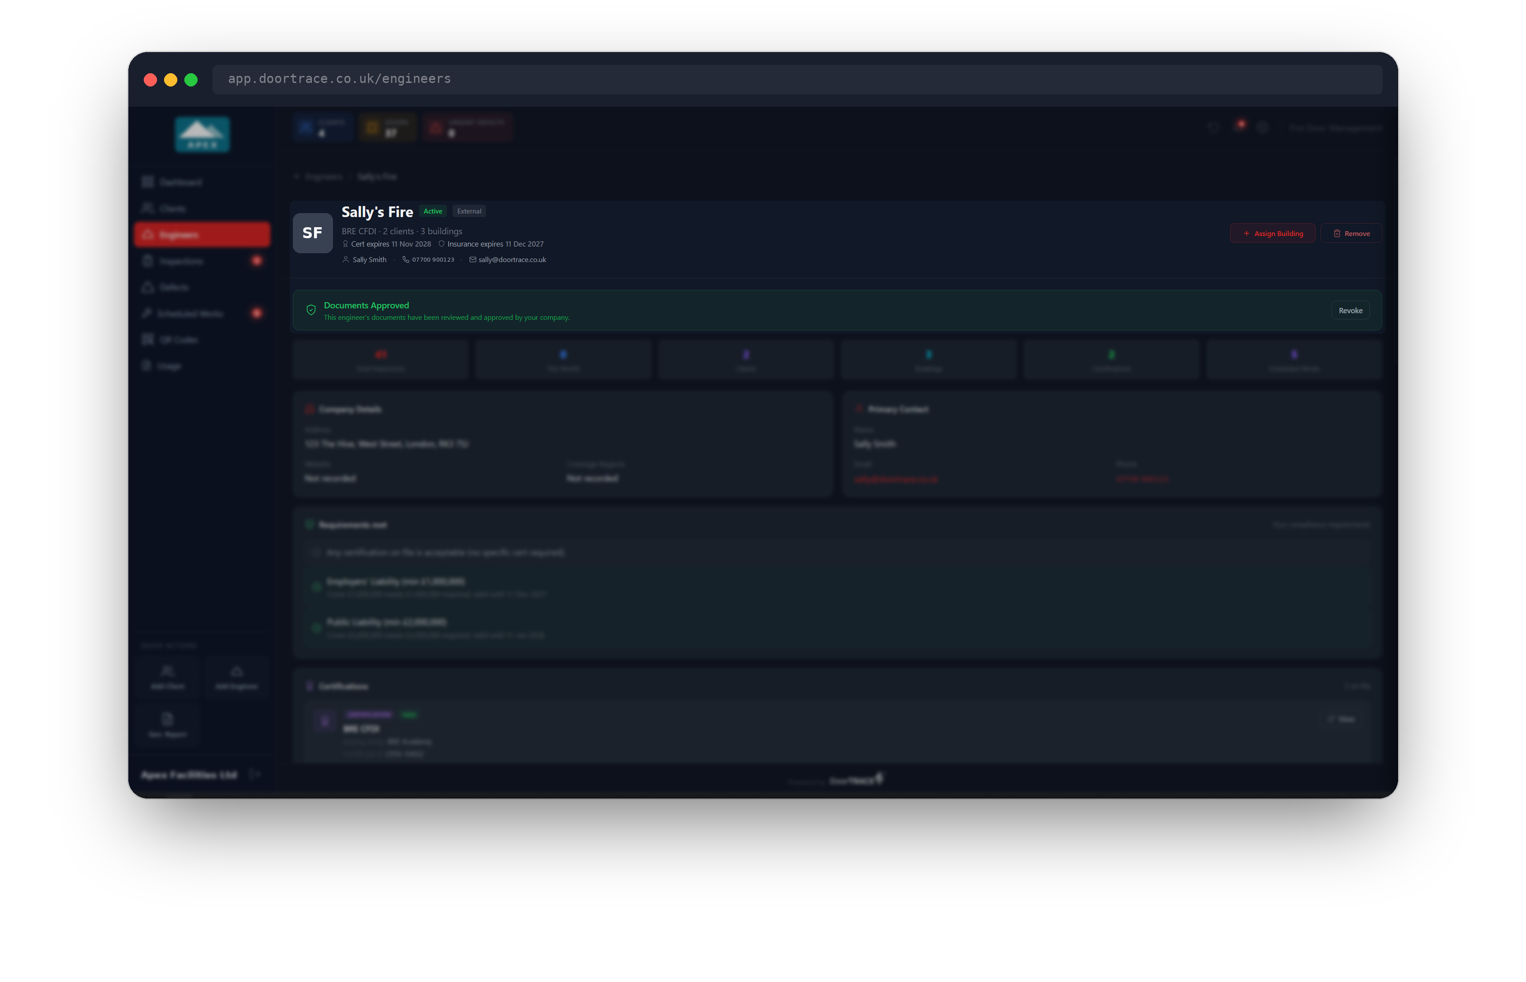Focus the app.doortrace.co.uk/engineers address bar
The width and height of the screenshot is (1526, 982).
coord(797,79)
